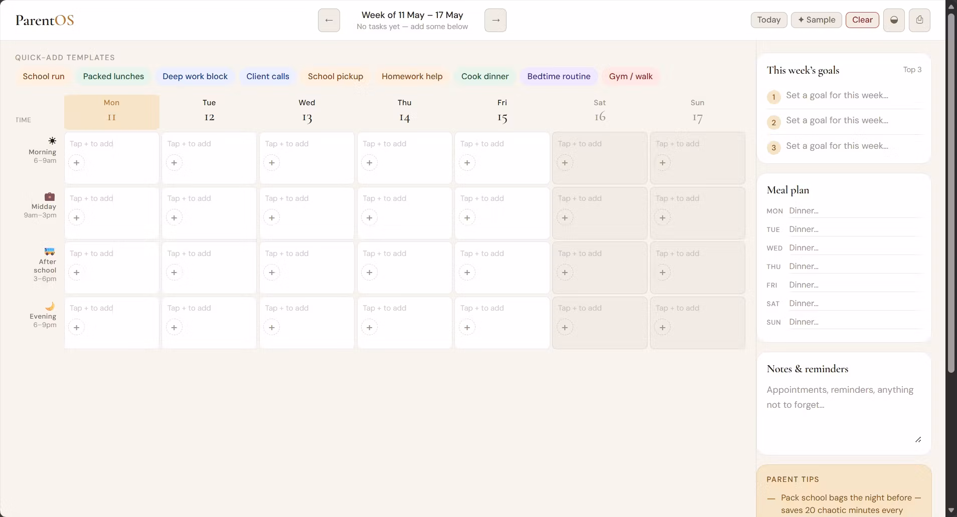The image size is (957, 517).
Task: Click the ParentOS logo
Action: tap(45, 20)
